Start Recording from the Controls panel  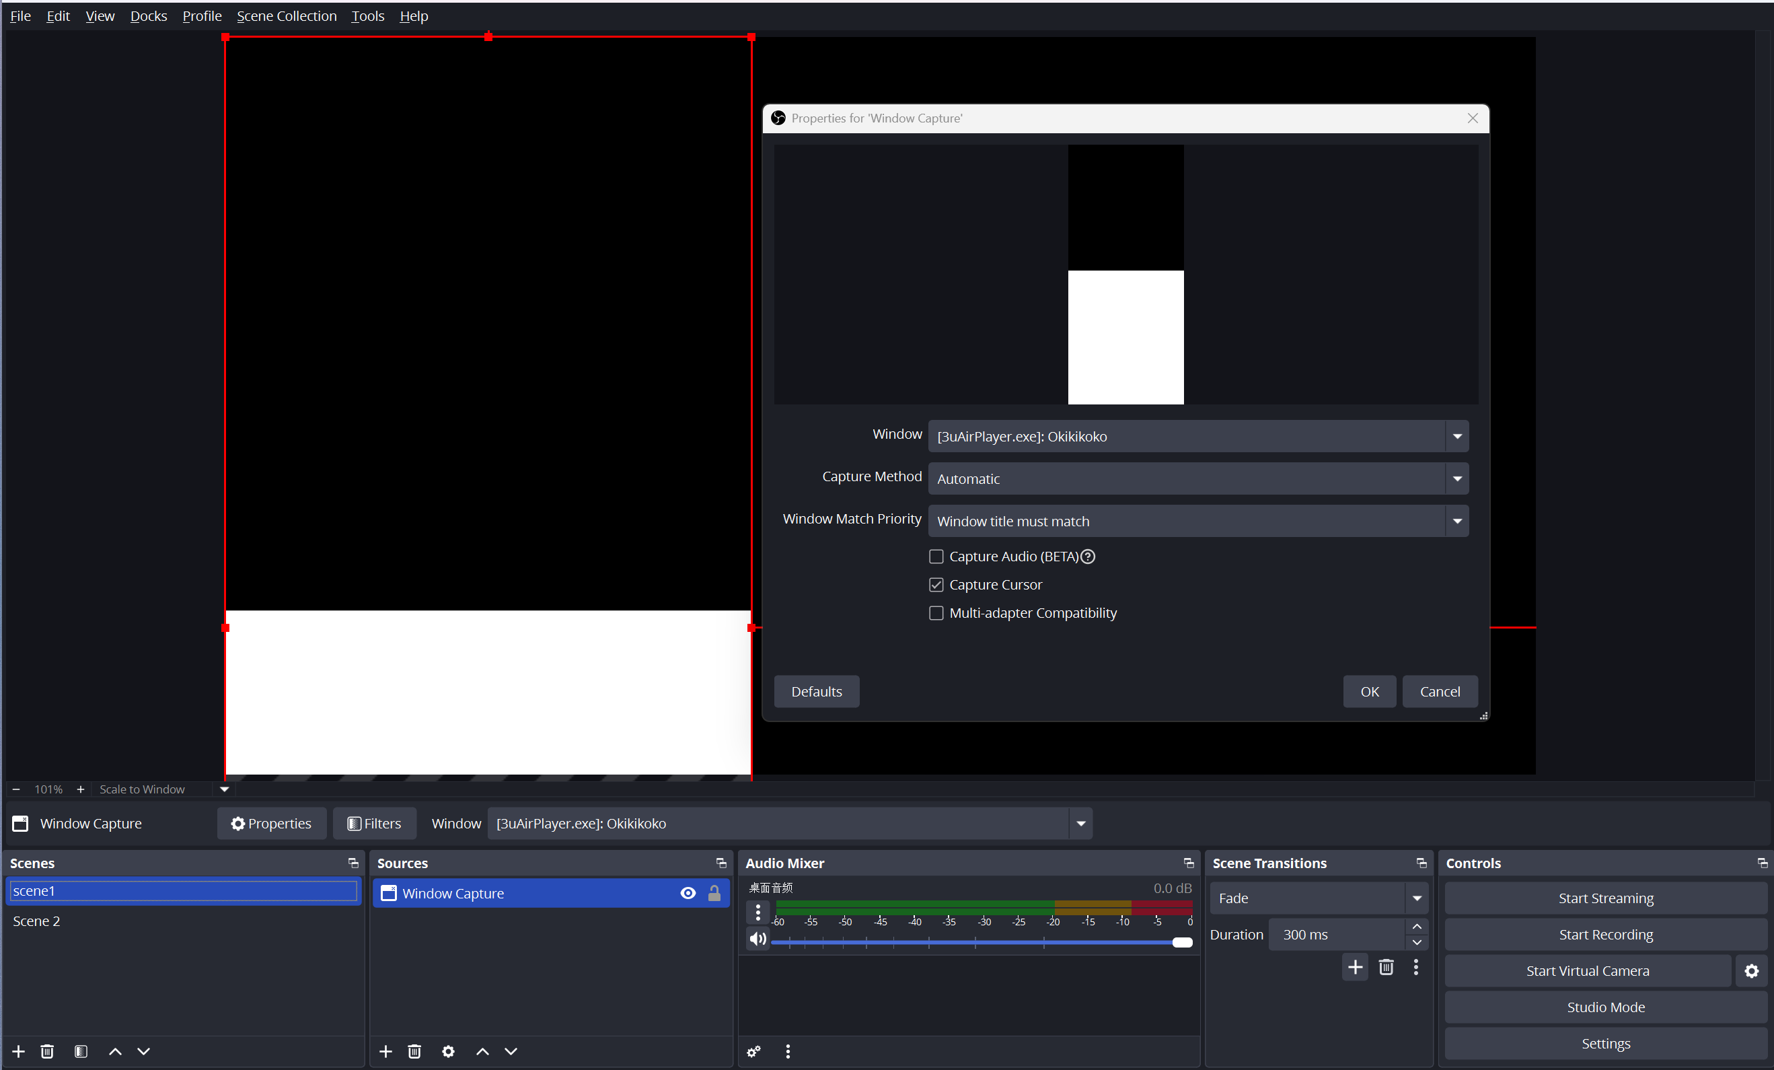pyautogui.click(x=1605, y=934)
